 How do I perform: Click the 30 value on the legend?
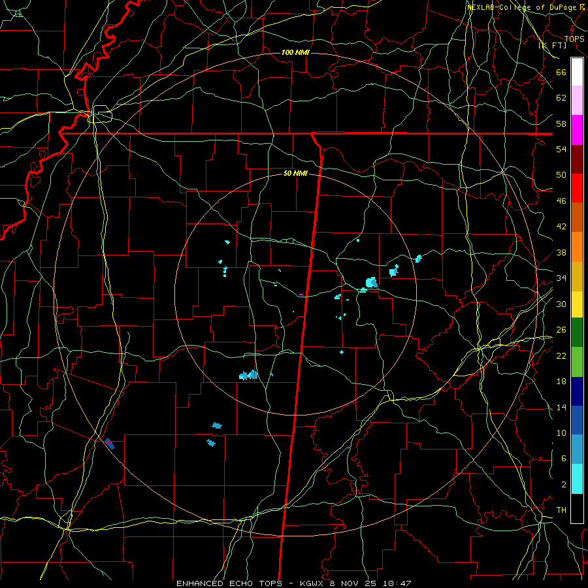(561, 304)
